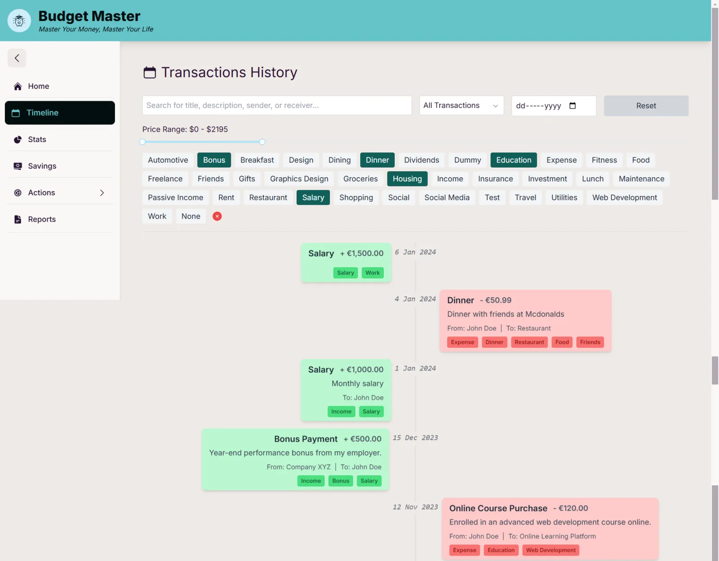Screen dimensions: 719x561
Task: Enable the Groceries tag filter
Action: (x=360, y=179)
